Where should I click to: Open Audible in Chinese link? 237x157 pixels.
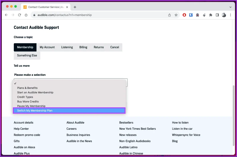(131, 153)
